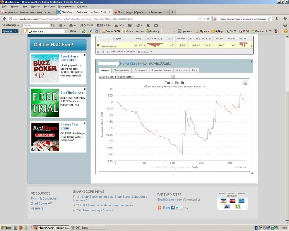Toggle the header select-all checkbox in player table

tap(98, 38)
